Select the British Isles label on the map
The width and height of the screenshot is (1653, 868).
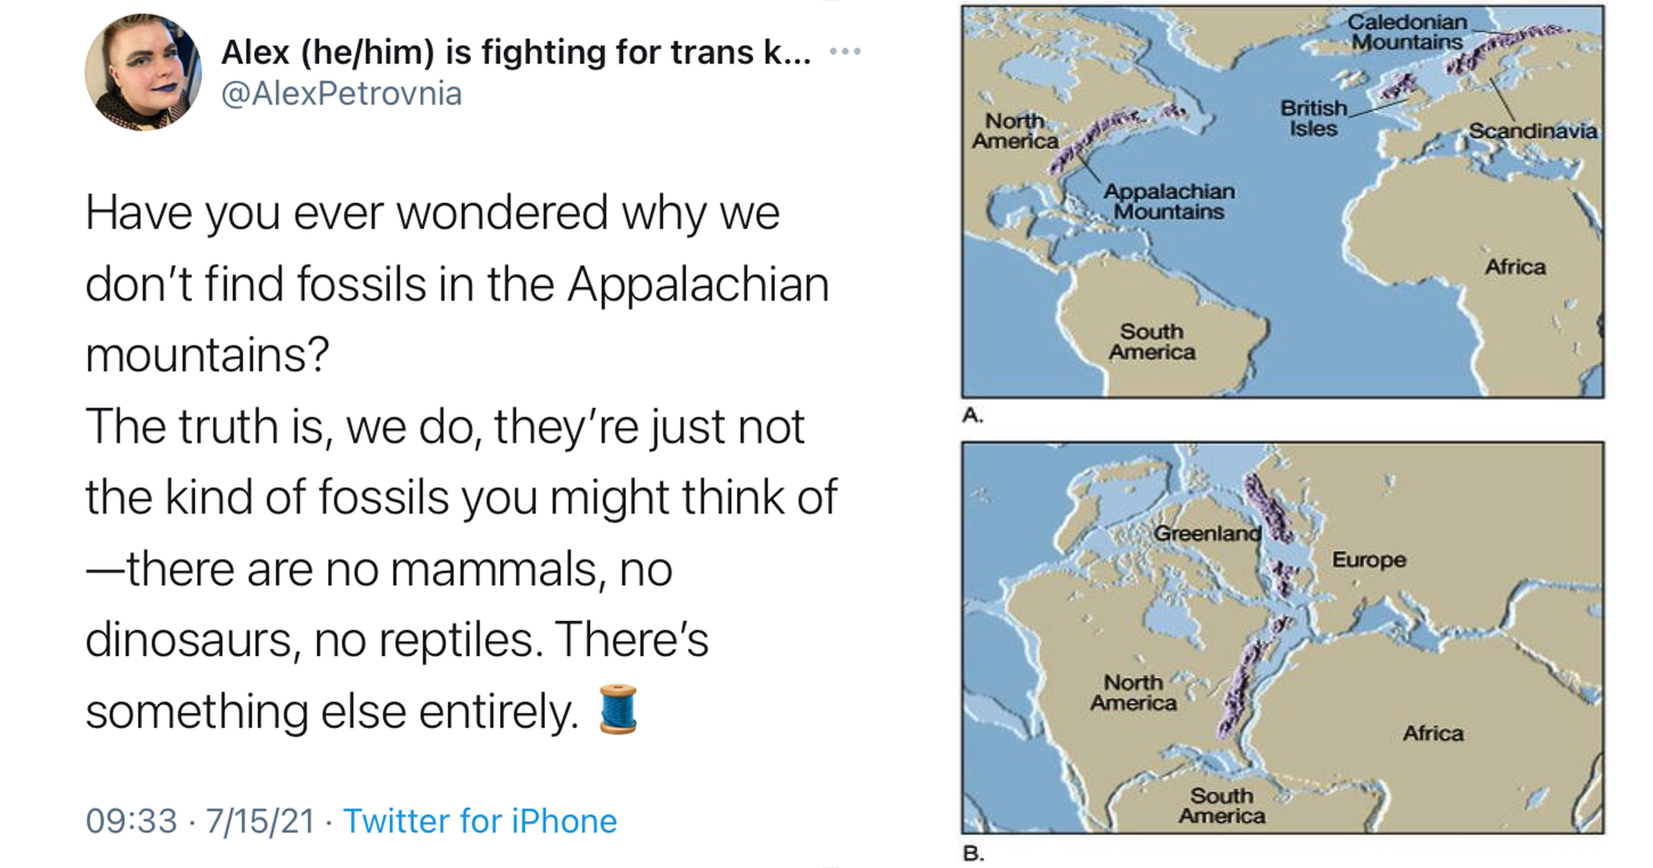coord(1314,118)
